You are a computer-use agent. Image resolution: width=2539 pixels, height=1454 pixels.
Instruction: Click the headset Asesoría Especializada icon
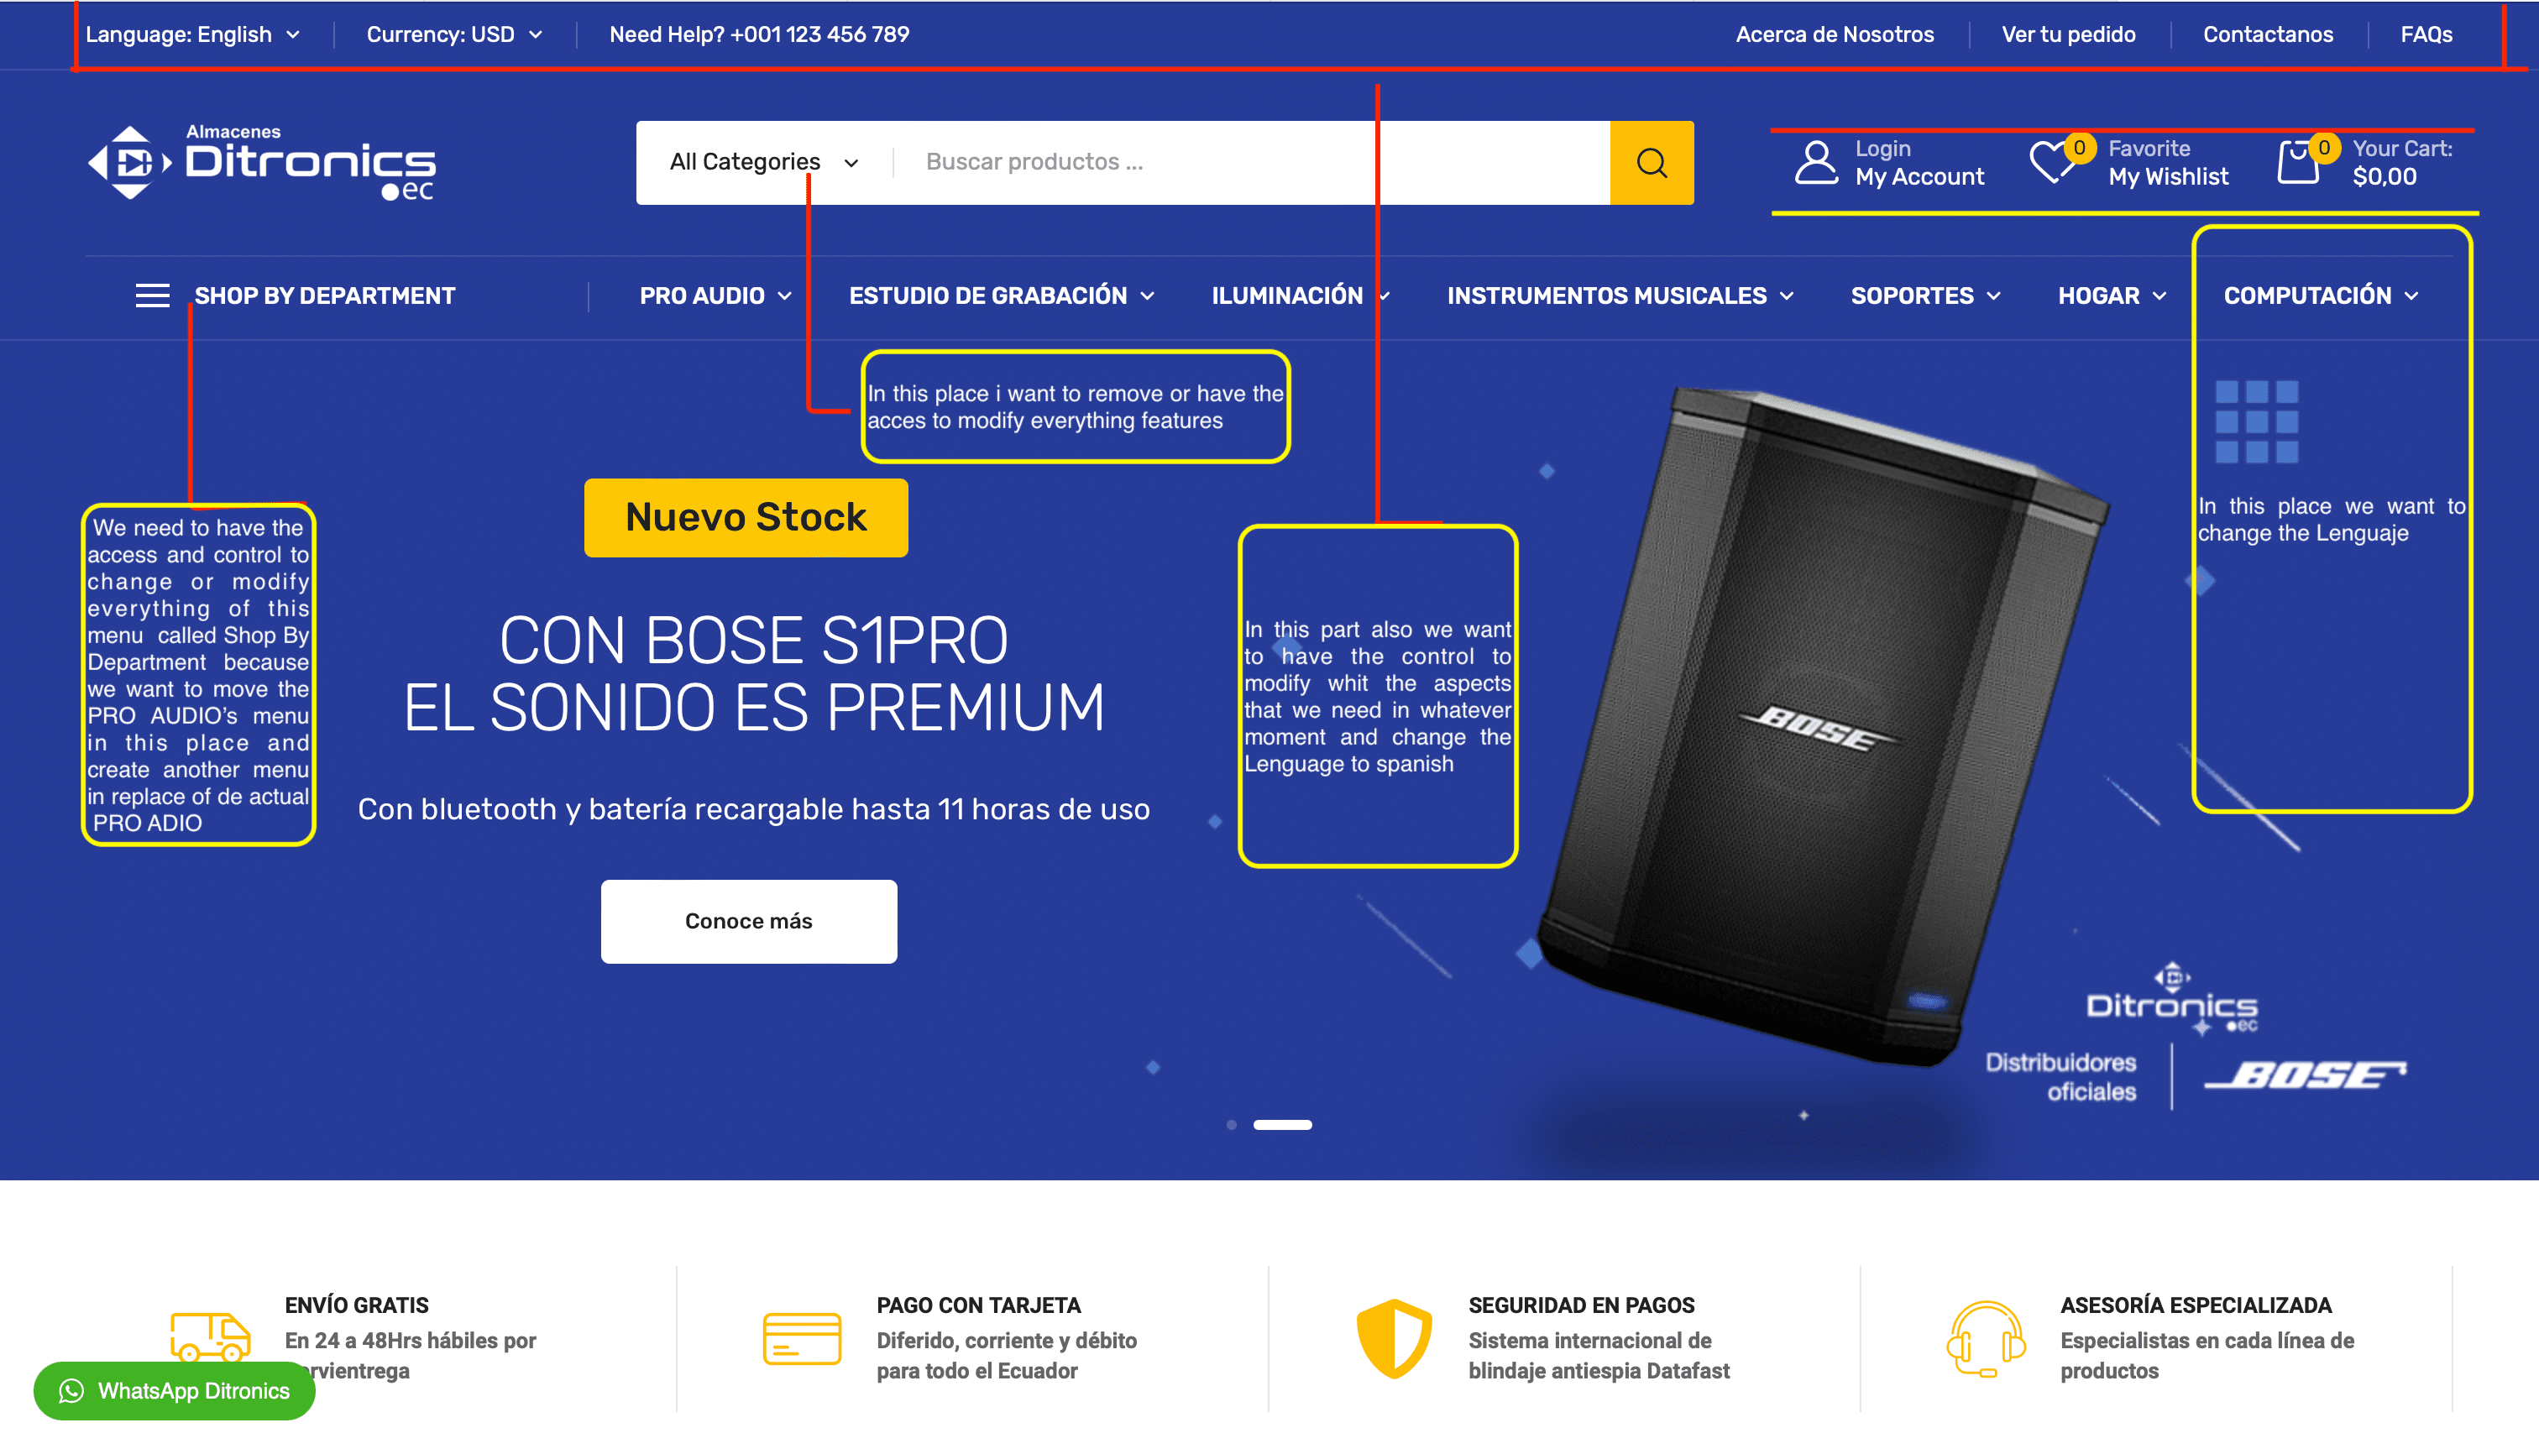point(1985,1339)
